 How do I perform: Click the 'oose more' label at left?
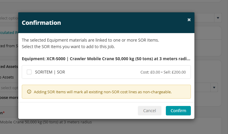click(x=9, y=97)
